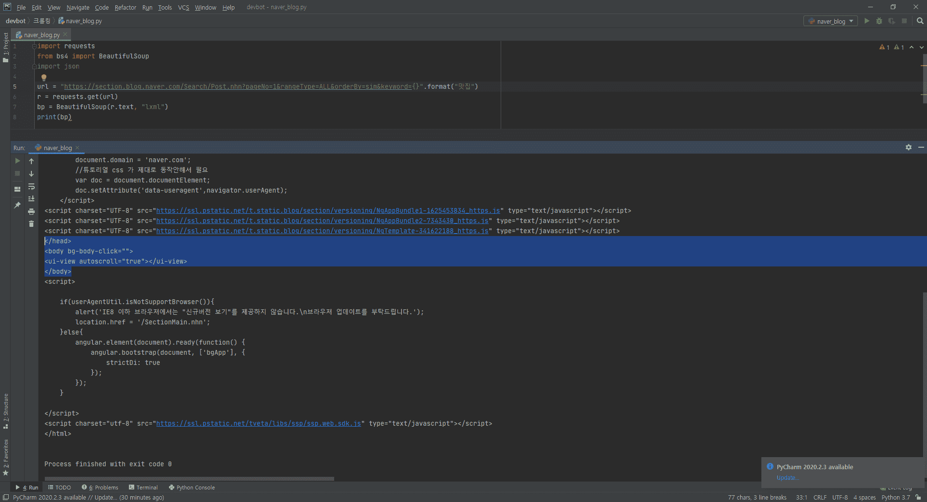Change CRLF line separator in status bar
Screen dimensions: 927x502
tap(820, 497)
